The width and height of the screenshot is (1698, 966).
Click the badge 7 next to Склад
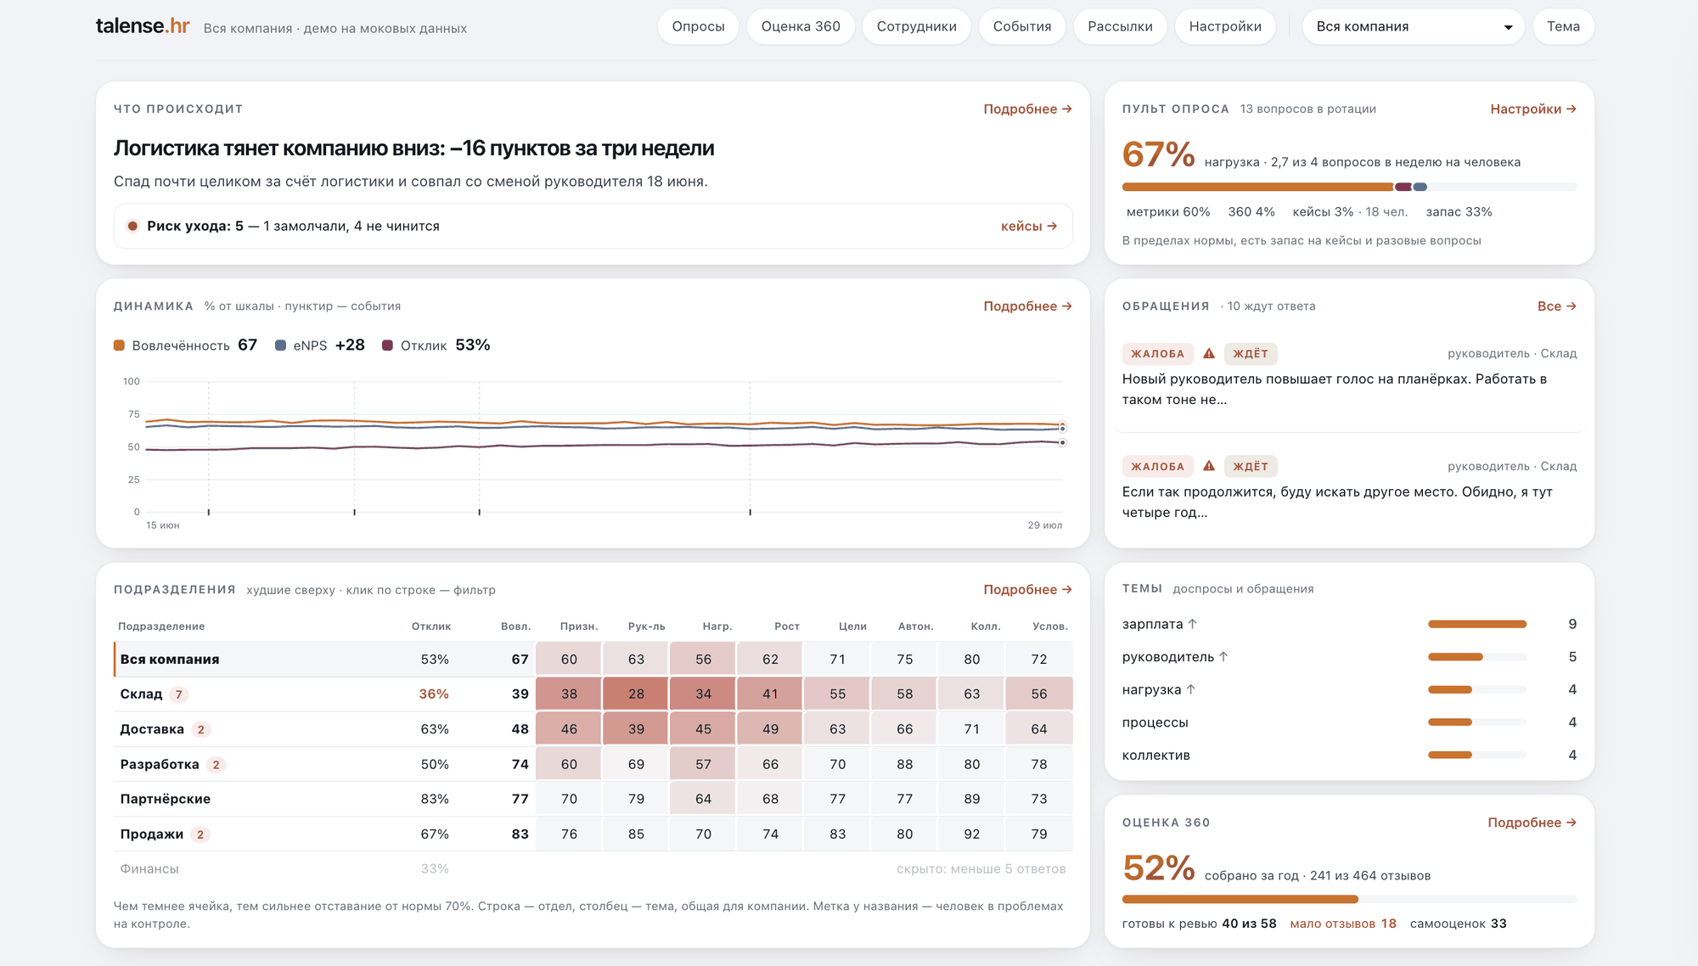pyautogui.click(x=178, y=694)
